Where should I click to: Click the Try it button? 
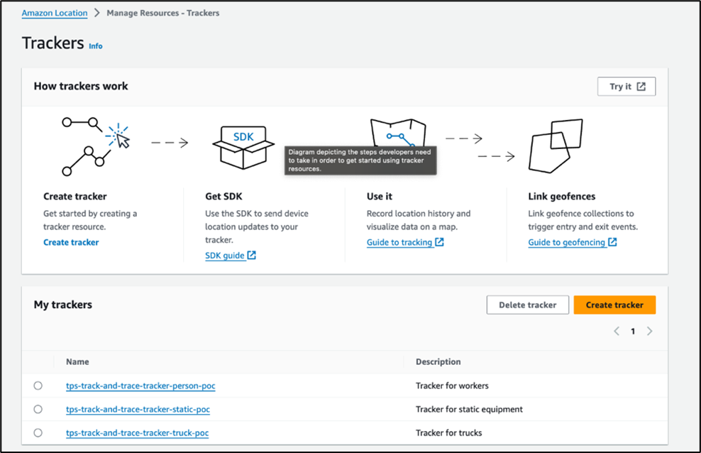click(x=627, y=87)
